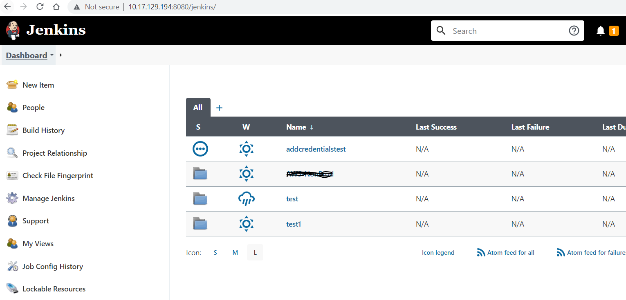
Task: Open the Manage Jenkins menu link
Action: [49, 199]
